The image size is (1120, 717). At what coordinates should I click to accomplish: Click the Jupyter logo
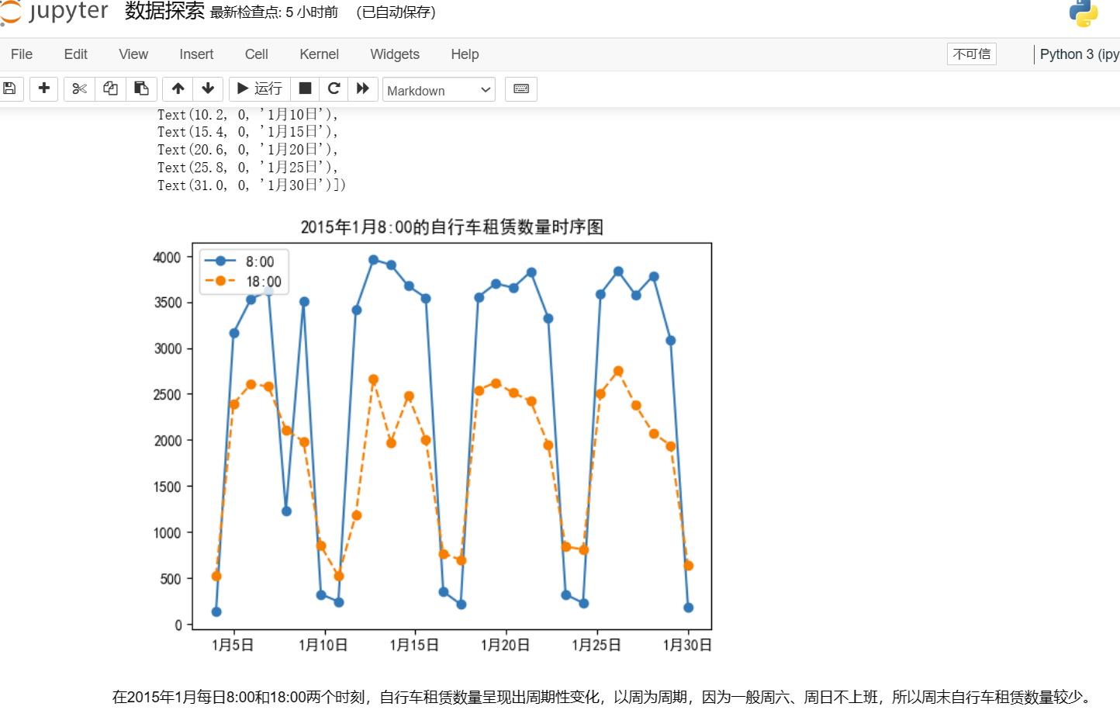54,12
